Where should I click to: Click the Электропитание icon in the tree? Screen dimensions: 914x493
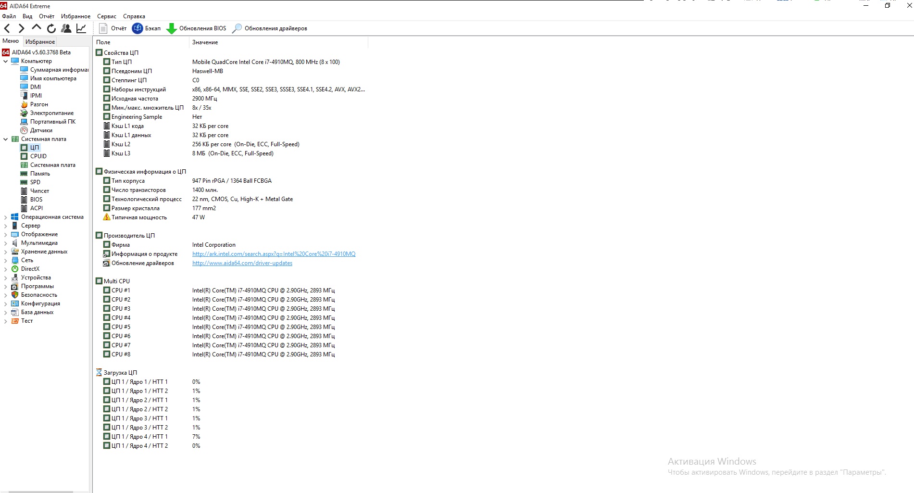(x=24, y=113)
